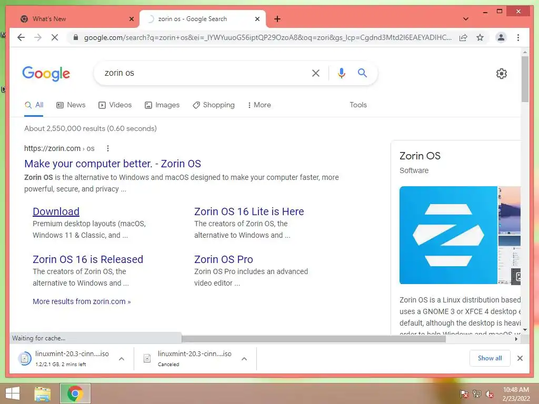Click the address bar URL
The height and width of the screenshot is (404, 539).
267,37
